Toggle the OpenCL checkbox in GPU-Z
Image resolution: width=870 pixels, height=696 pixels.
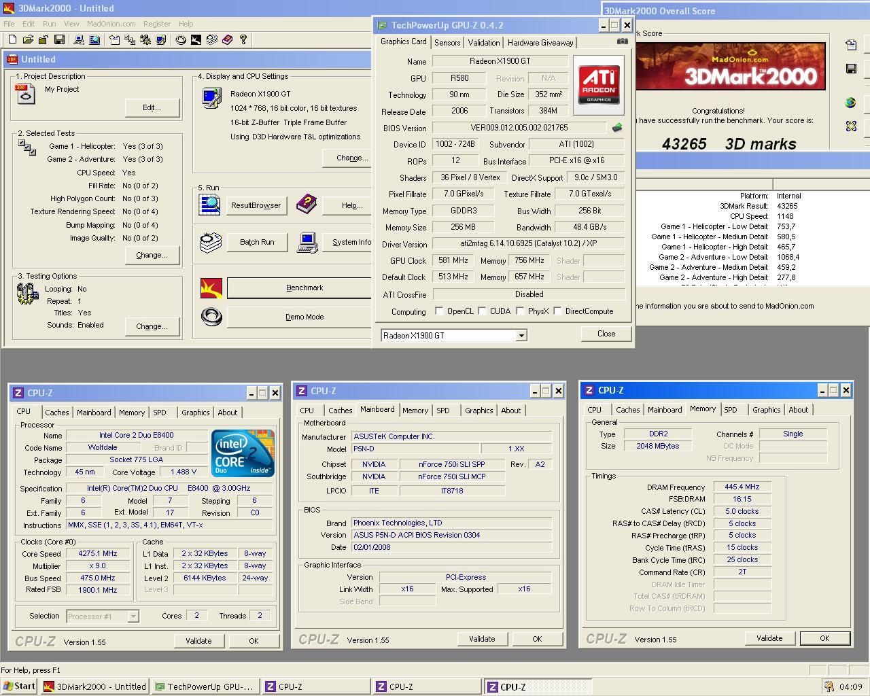439,311
